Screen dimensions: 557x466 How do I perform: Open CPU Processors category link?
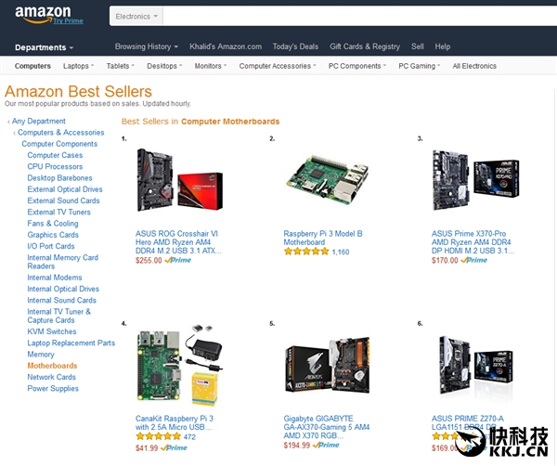point(55,166)
